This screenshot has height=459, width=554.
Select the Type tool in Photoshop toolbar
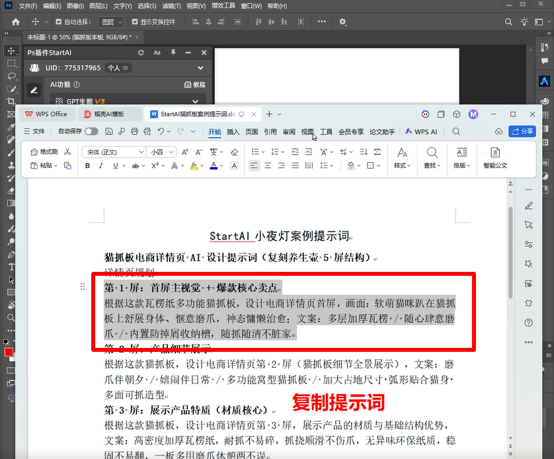(11, 267)
